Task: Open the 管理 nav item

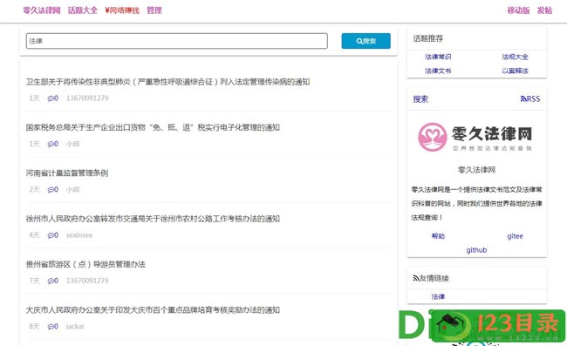Action: click(154, 10)
